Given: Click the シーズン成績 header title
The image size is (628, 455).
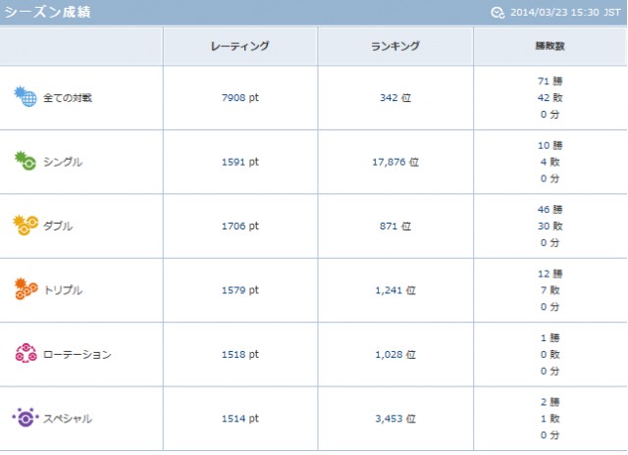Looking at the screenshot, I should 47,12.
